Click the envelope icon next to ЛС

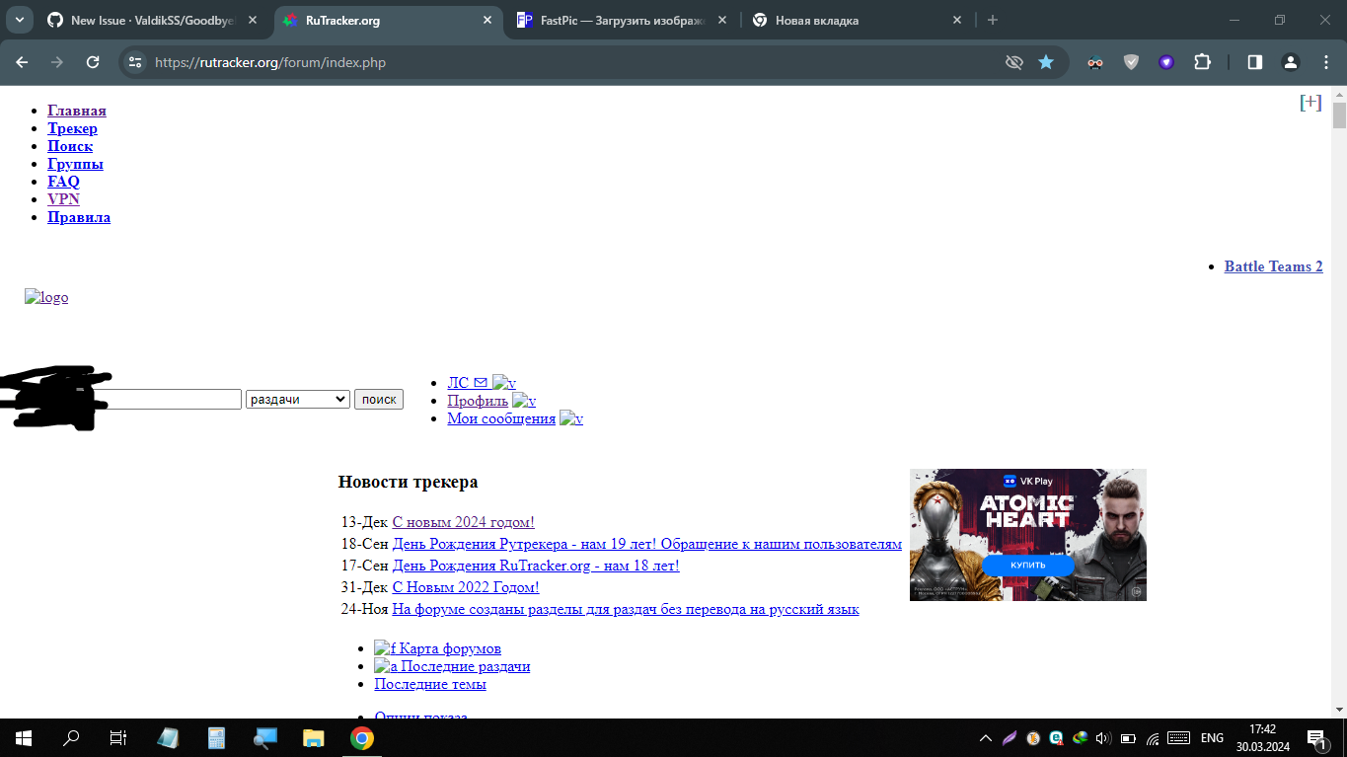[x=481, y=382]
